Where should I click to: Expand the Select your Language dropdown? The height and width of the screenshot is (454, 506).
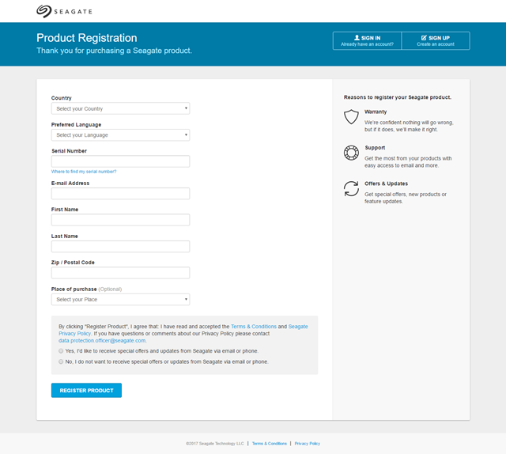[x=120, y=135]
